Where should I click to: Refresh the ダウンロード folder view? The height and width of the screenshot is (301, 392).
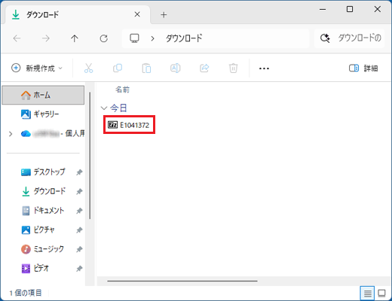click(104, 38)
